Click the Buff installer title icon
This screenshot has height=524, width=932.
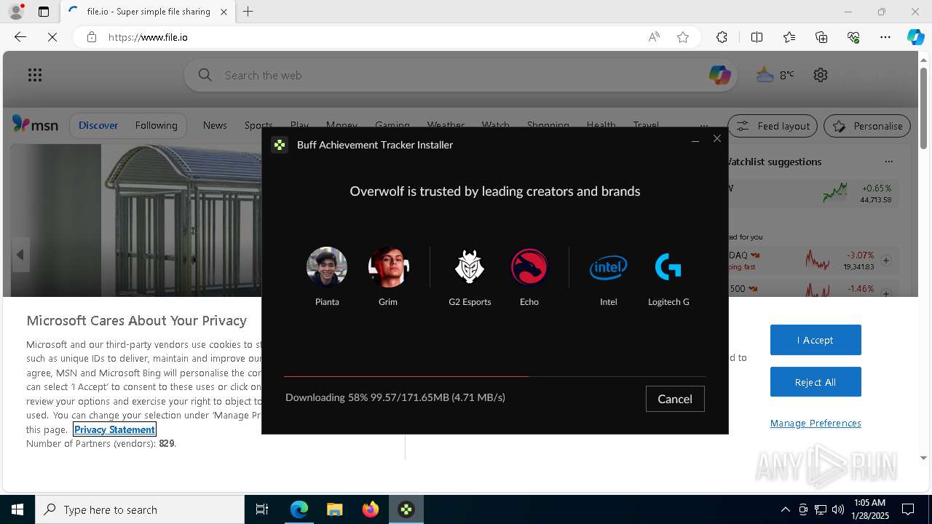[280, 145]
